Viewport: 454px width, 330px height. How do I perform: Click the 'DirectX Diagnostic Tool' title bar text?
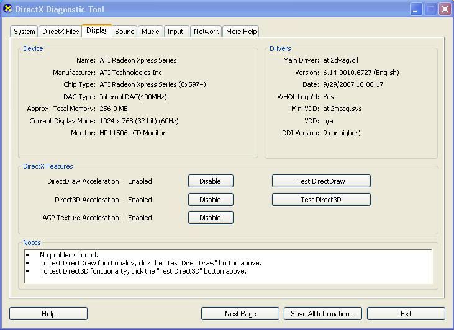[x=60, y=9]
